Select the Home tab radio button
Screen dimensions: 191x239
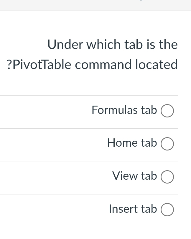[167, 144]
